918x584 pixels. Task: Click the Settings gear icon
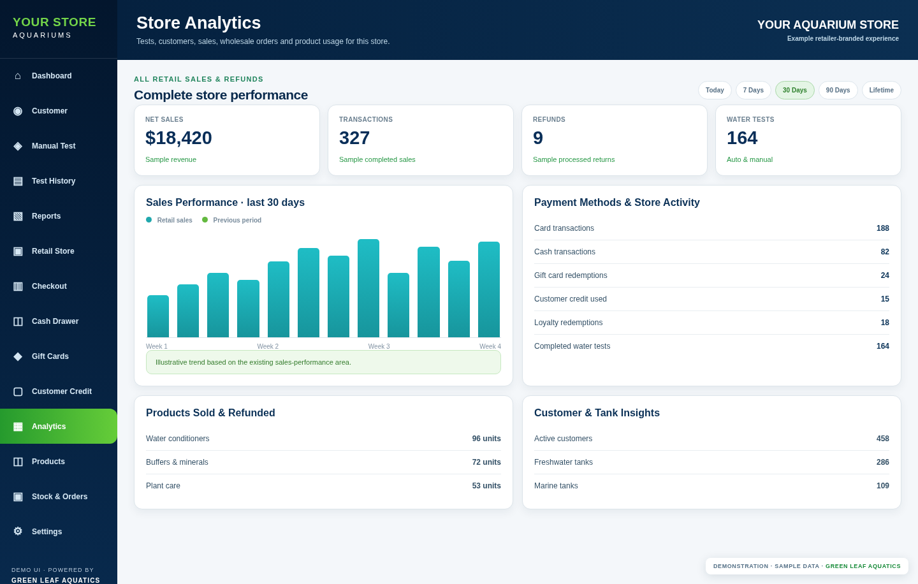coord(18,532)
